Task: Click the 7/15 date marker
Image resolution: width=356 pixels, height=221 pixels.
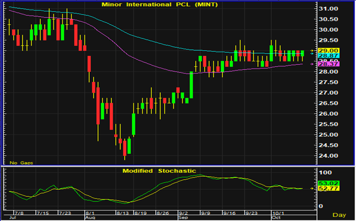Action: tap(43, 213)
